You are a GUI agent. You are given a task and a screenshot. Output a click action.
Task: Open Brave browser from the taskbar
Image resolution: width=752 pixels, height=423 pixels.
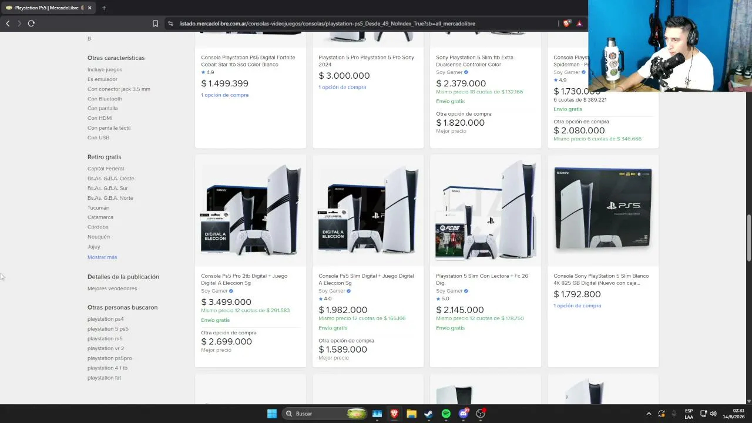point(394,414)
